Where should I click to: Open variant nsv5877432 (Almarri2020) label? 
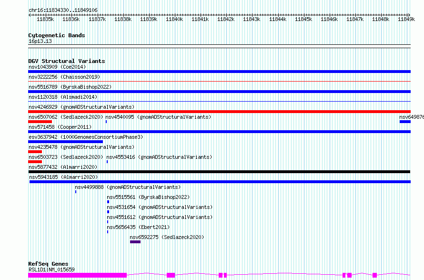(63, 167)
